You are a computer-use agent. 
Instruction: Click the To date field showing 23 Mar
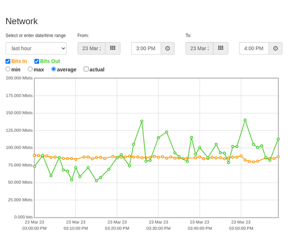(x=199, y=48)
